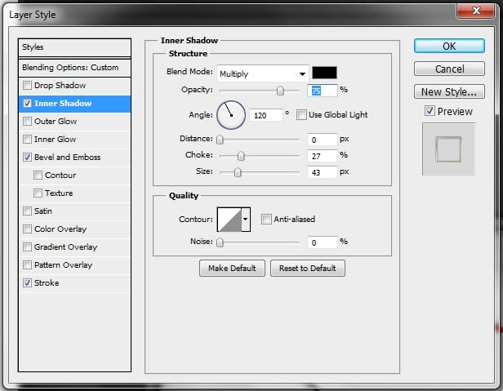Click the Choke slider handle
Image resolution: width=503 pixels, height=391 pixels.
[x=241, y=156]
